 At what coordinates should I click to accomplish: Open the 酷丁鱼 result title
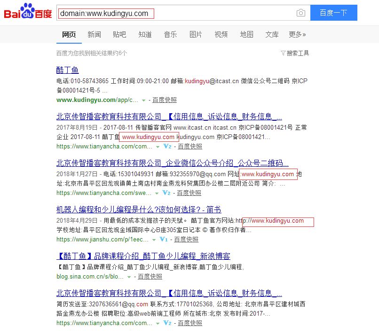pyautogui.click(x=67, y=70)
